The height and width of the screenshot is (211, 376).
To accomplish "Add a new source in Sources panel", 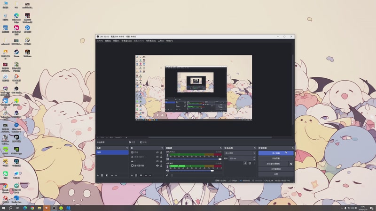I will point(132,175).
